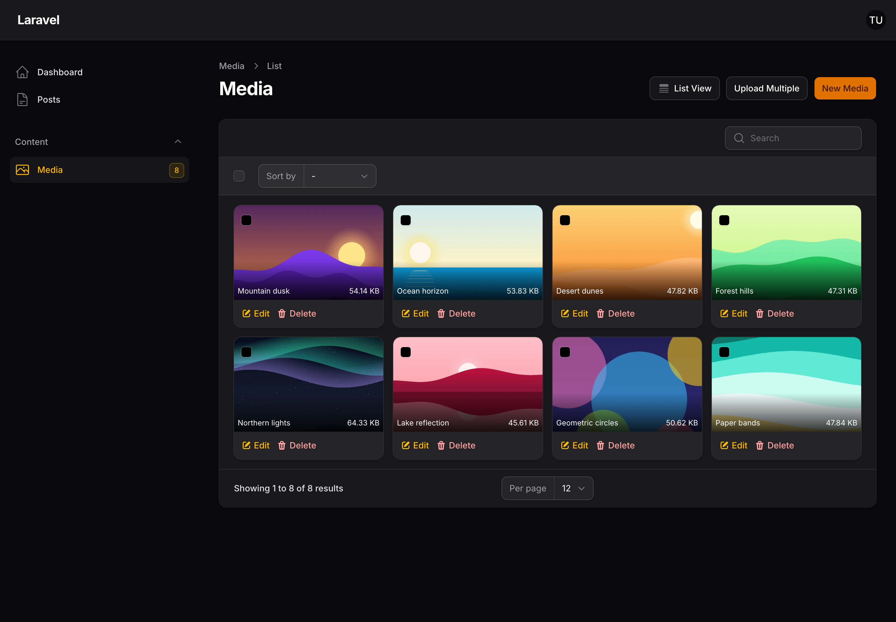896x622 pixels.
Task: Click the New Media button
Action: [x=845, y=88]
